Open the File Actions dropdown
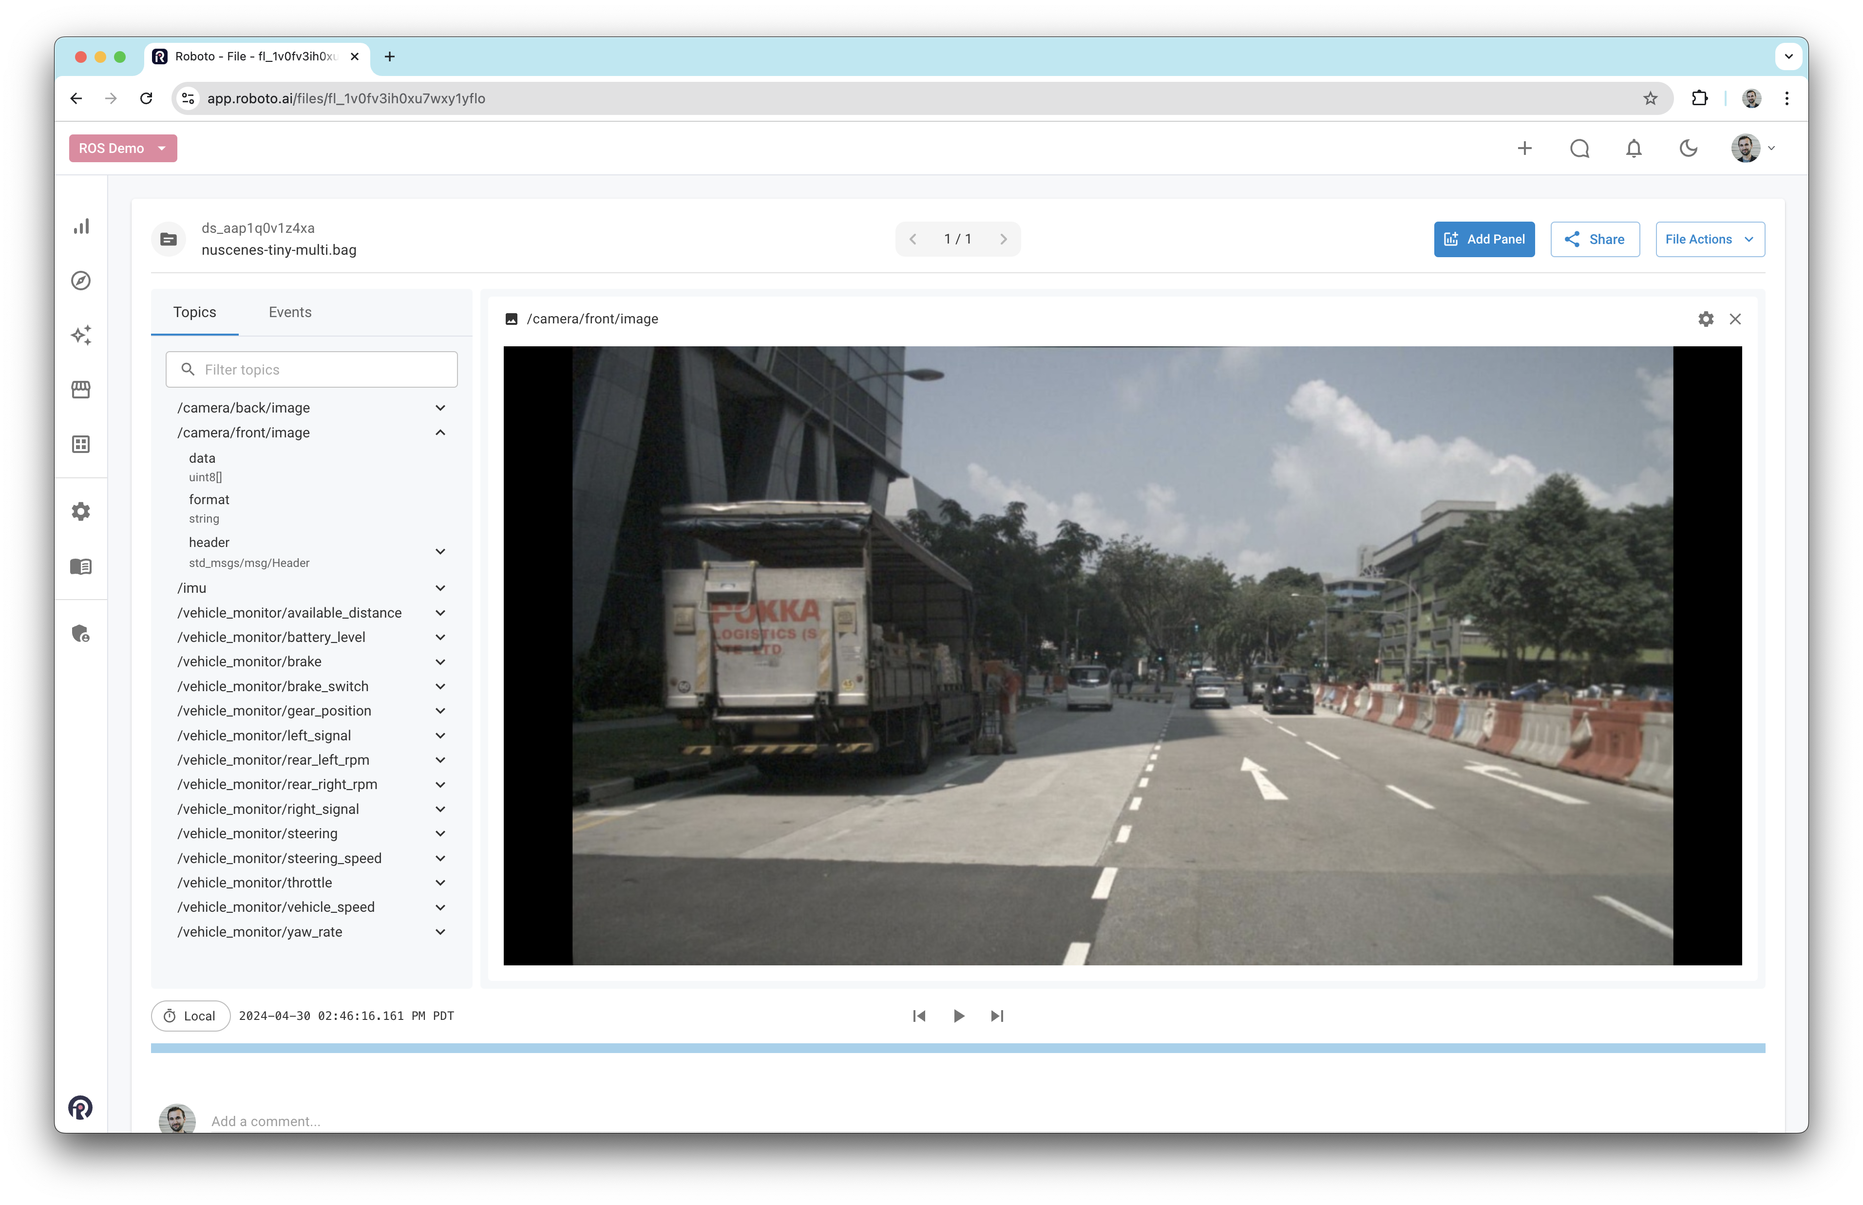1863x1205 pixels. (x=1710, y=240)
